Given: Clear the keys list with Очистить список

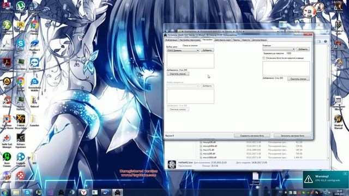Looking at the screenshot, I should (x=298, y=79).
